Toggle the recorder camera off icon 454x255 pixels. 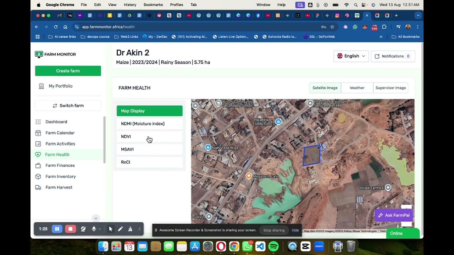pyautogui.click(x=83, y=229)
